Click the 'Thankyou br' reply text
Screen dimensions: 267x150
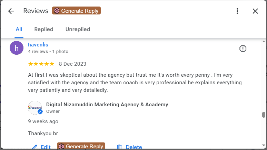click(x=40, y=133)
